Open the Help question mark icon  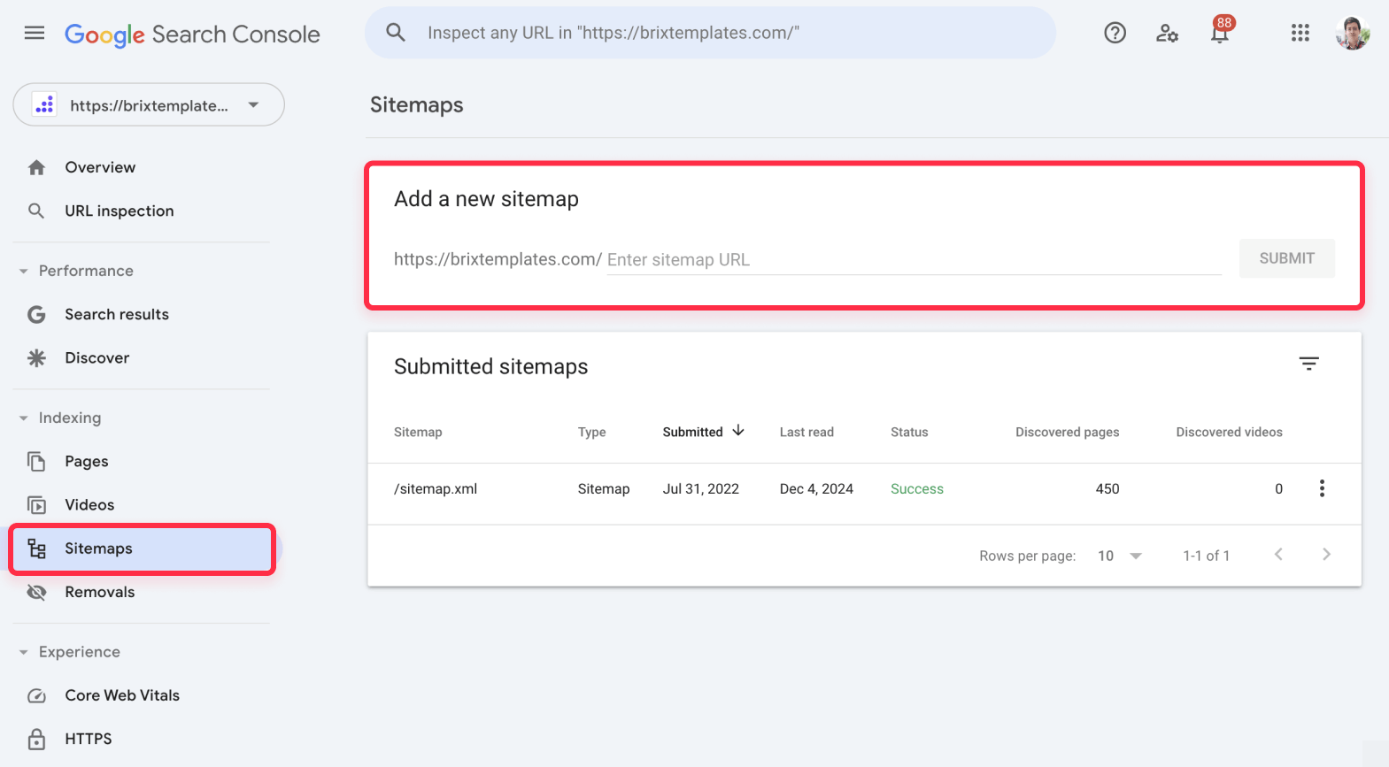(1115, 34)
